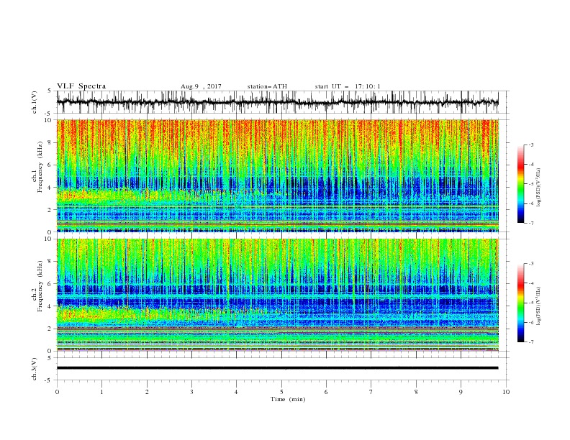
Task: Click the ch.3 flat waveform trace
Action: pos(278,368)
